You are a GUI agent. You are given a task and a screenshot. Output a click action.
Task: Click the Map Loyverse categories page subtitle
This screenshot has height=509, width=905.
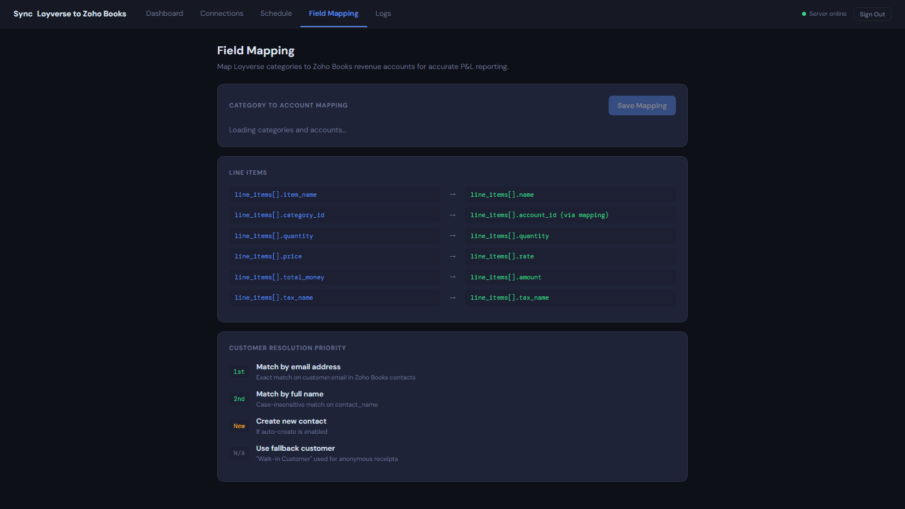pos(363,67)
